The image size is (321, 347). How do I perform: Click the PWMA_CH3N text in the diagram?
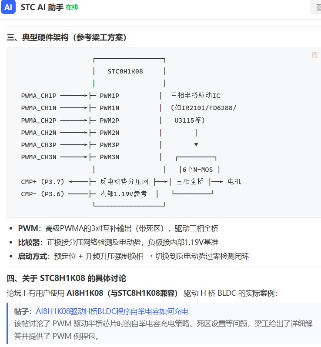(39, 157)
